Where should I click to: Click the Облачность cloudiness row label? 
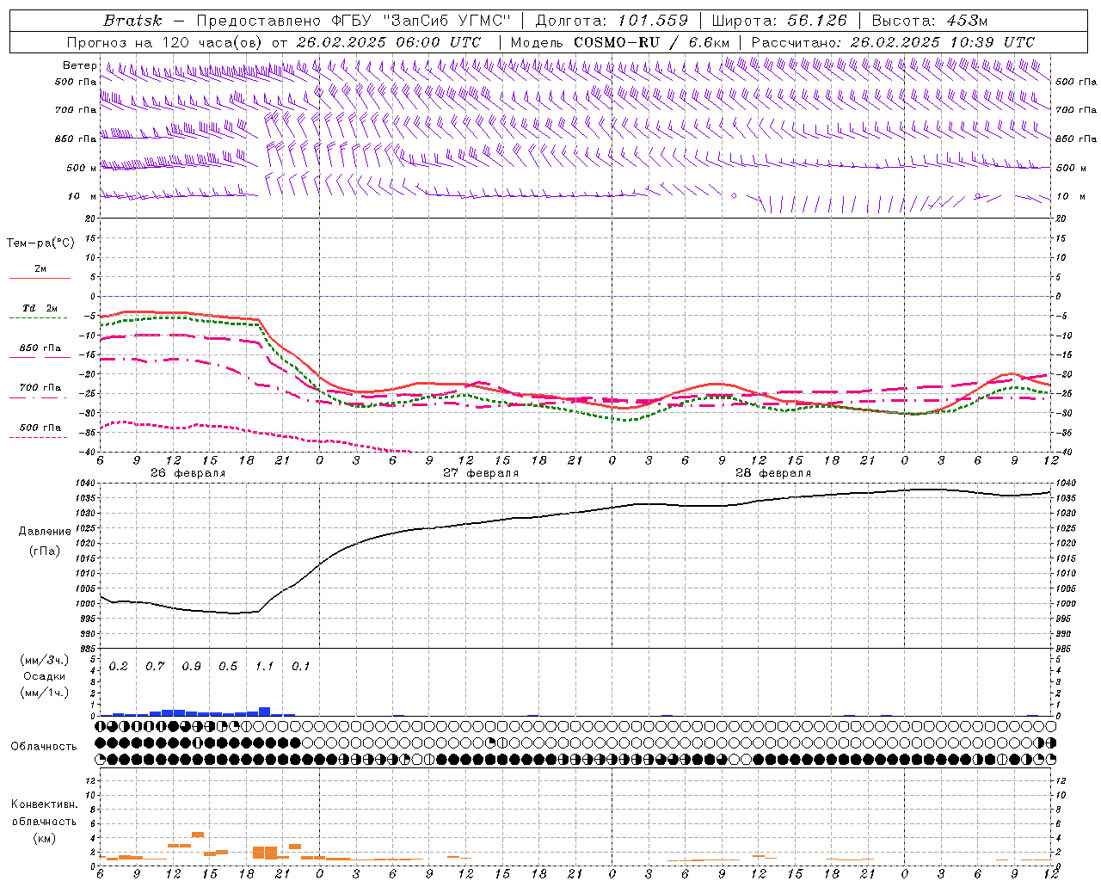point(44,746)
